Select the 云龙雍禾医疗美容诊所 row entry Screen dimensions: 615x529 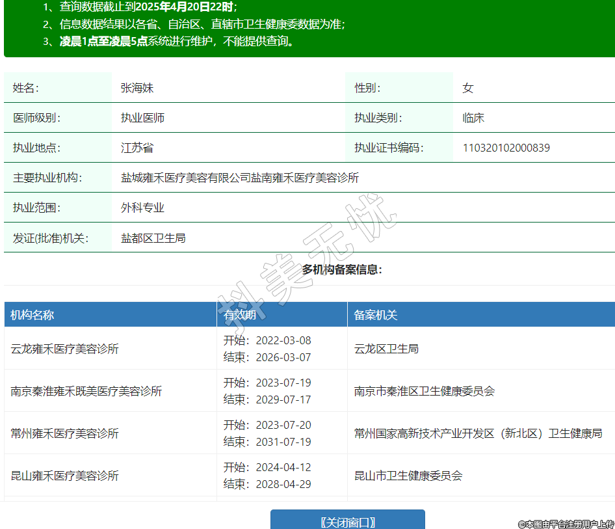click(65, 349)
